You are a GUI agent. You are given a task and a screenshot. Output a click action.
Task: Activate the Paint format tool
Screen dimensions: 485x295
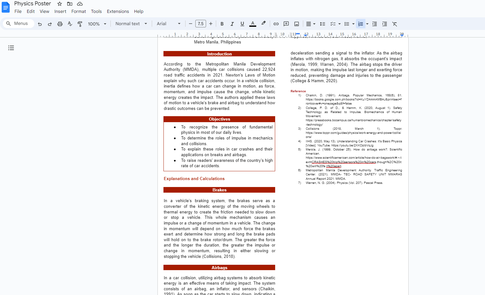[x=80, y=24]
